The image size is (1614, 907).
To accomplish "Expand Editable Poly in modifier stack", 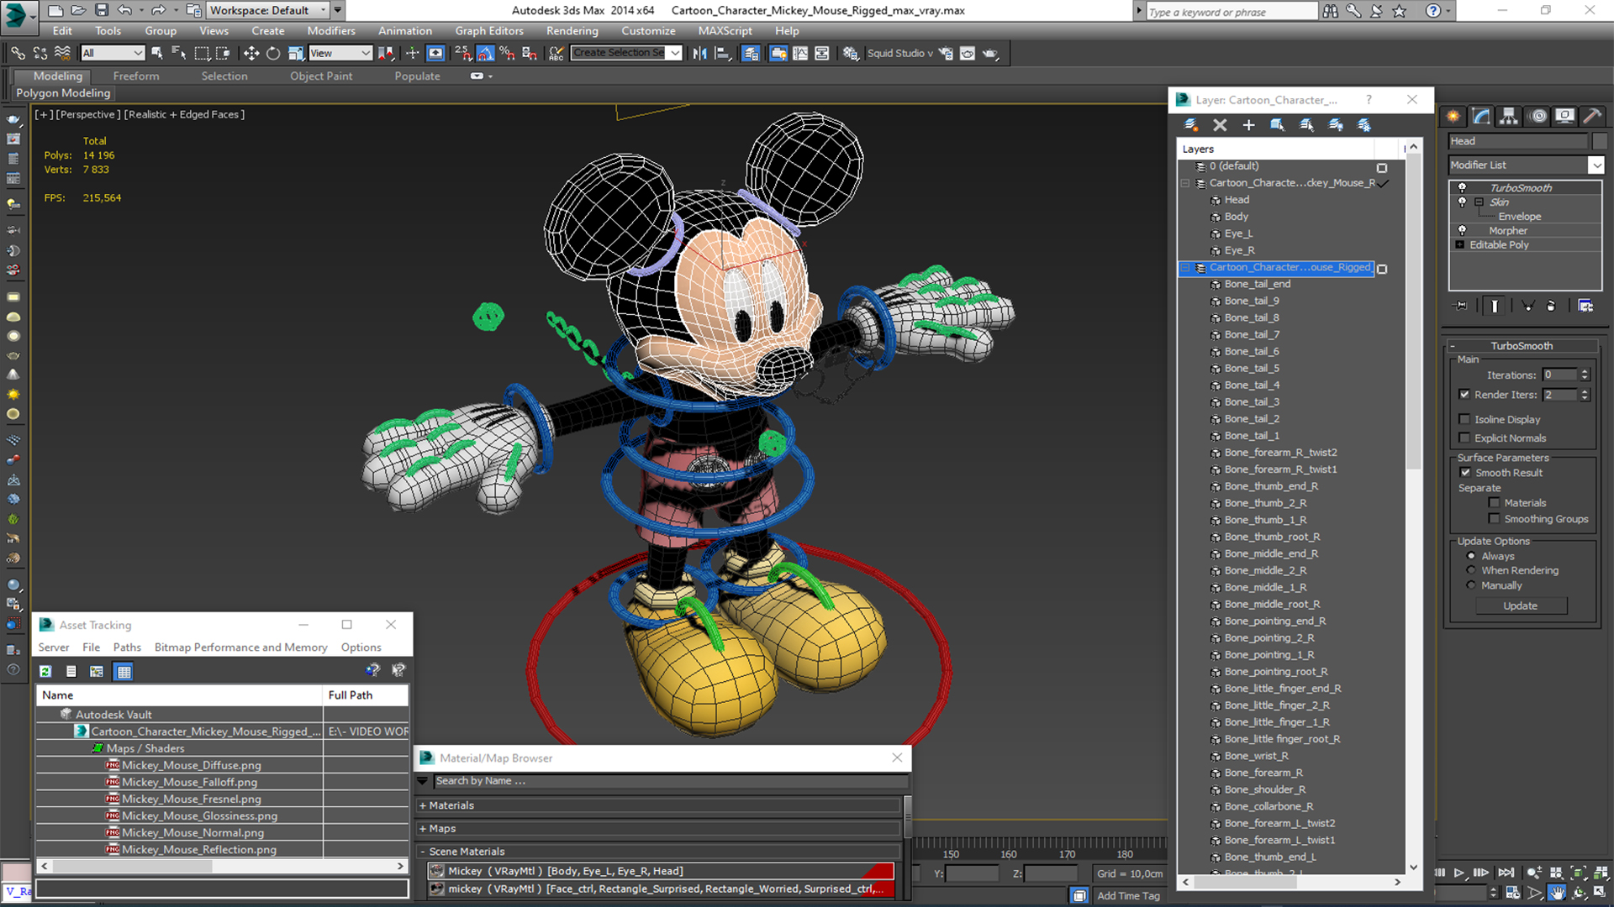I will tap(1460, 245).
